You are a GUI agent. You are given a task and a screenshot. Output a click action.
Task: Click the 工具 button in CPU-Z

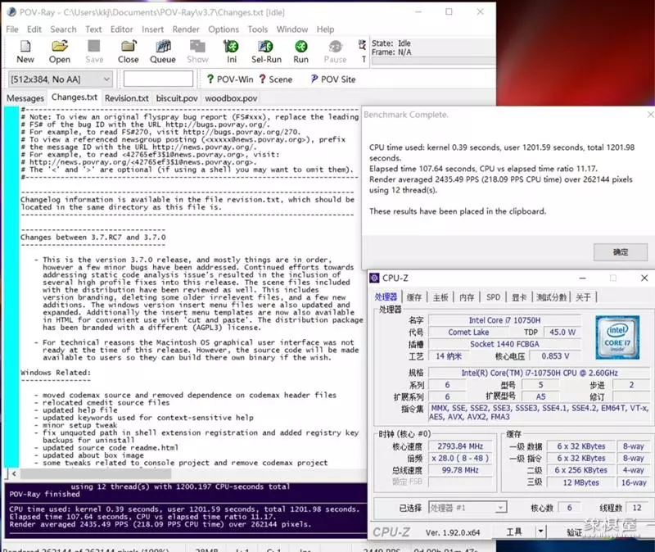coord(514,532)
